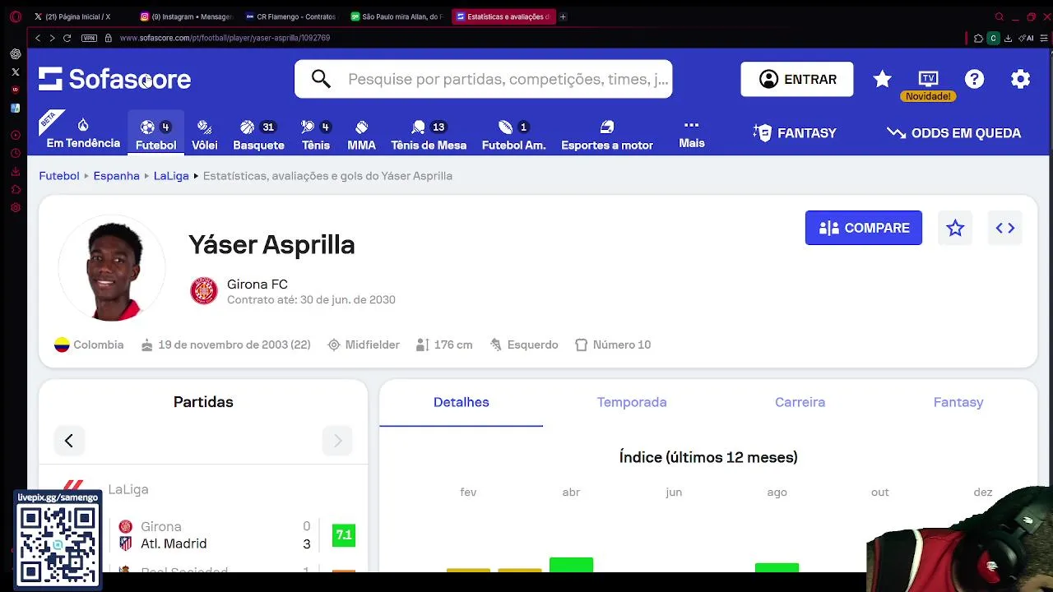Click browser forward arrow
Screen dimensions: 1053x592
coord(52,38)
